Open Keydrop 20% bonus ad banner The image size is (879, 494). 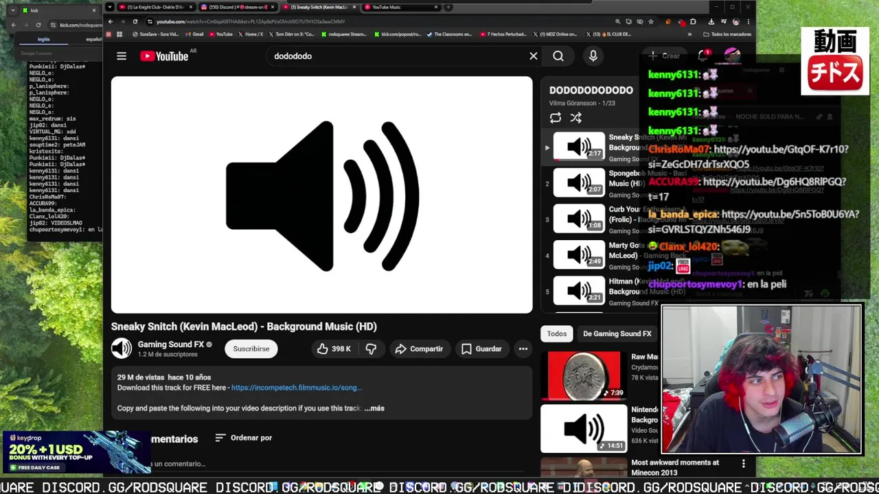click(76, 452)
